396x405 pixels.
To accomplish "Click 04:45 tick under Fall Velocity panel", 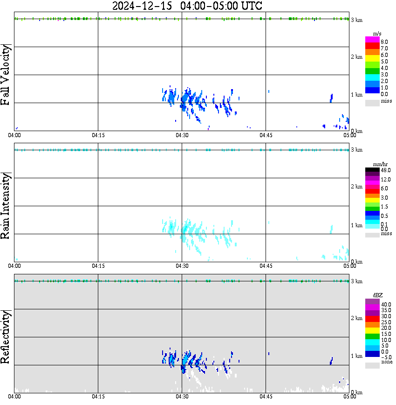I will point(266,135).
